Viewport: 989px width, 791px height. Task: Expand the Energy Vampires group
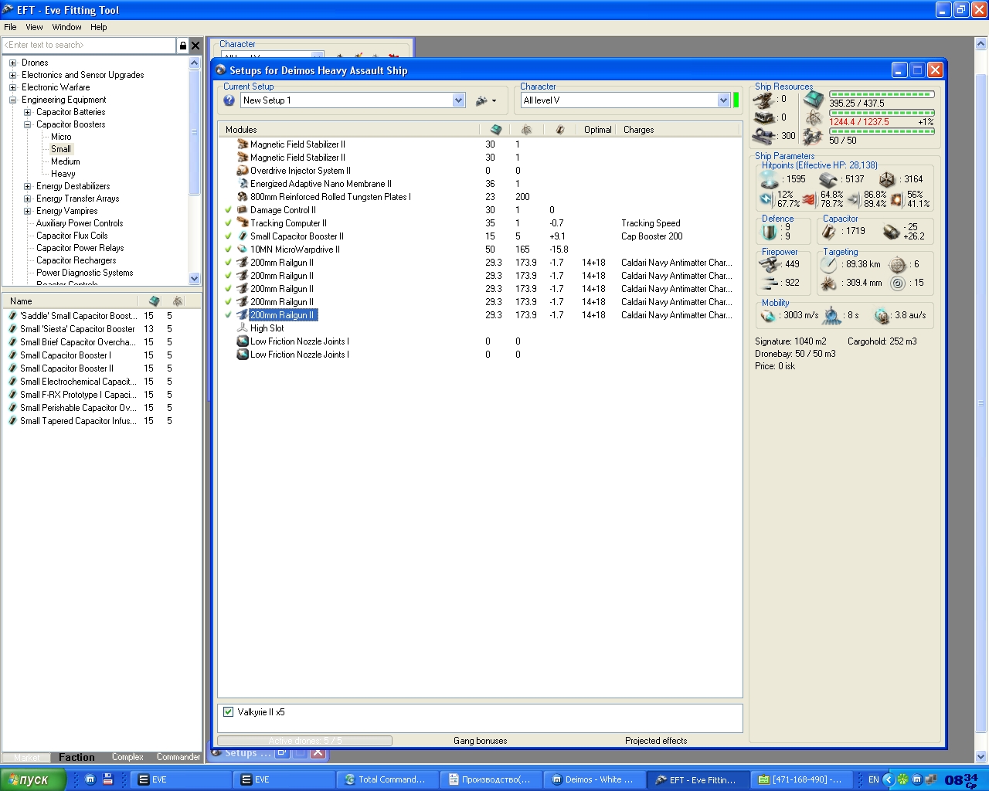point(28,211)
